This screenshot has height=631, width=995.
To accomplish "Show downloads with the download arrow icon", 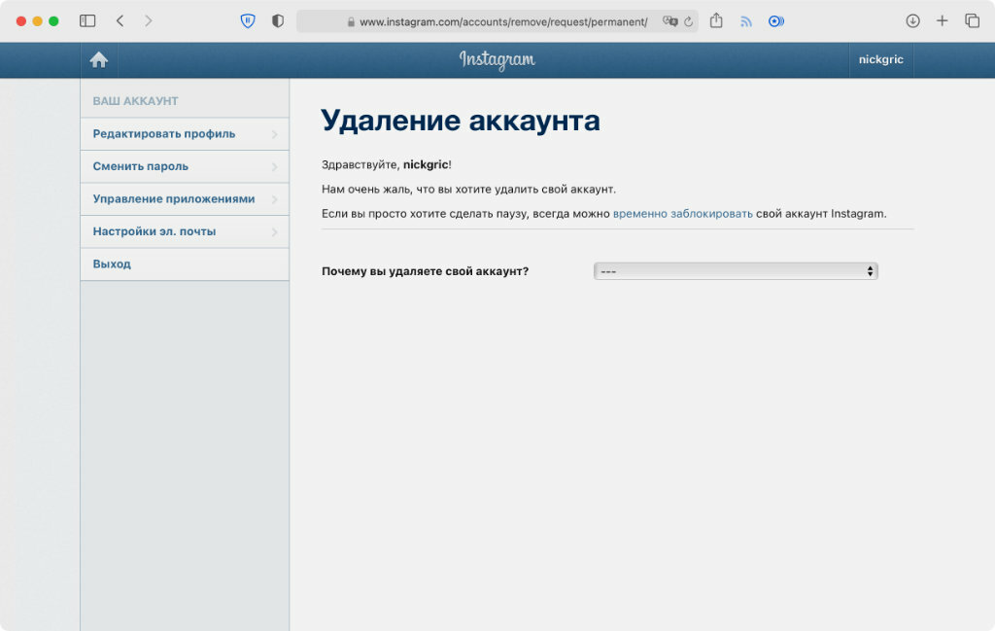I will click(912, 21).
